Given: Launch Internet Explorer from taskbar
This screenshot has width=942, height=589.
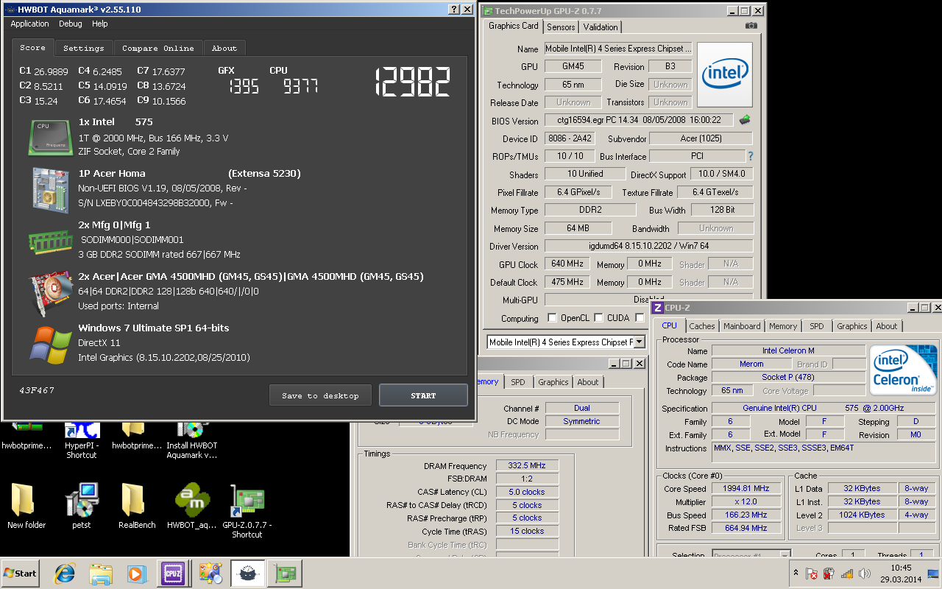Looking at the screenshot, I should click(65, 573).
